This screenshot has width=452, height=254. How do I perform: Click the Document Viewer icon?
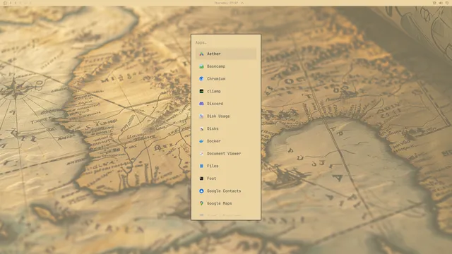tap(201, 154)
